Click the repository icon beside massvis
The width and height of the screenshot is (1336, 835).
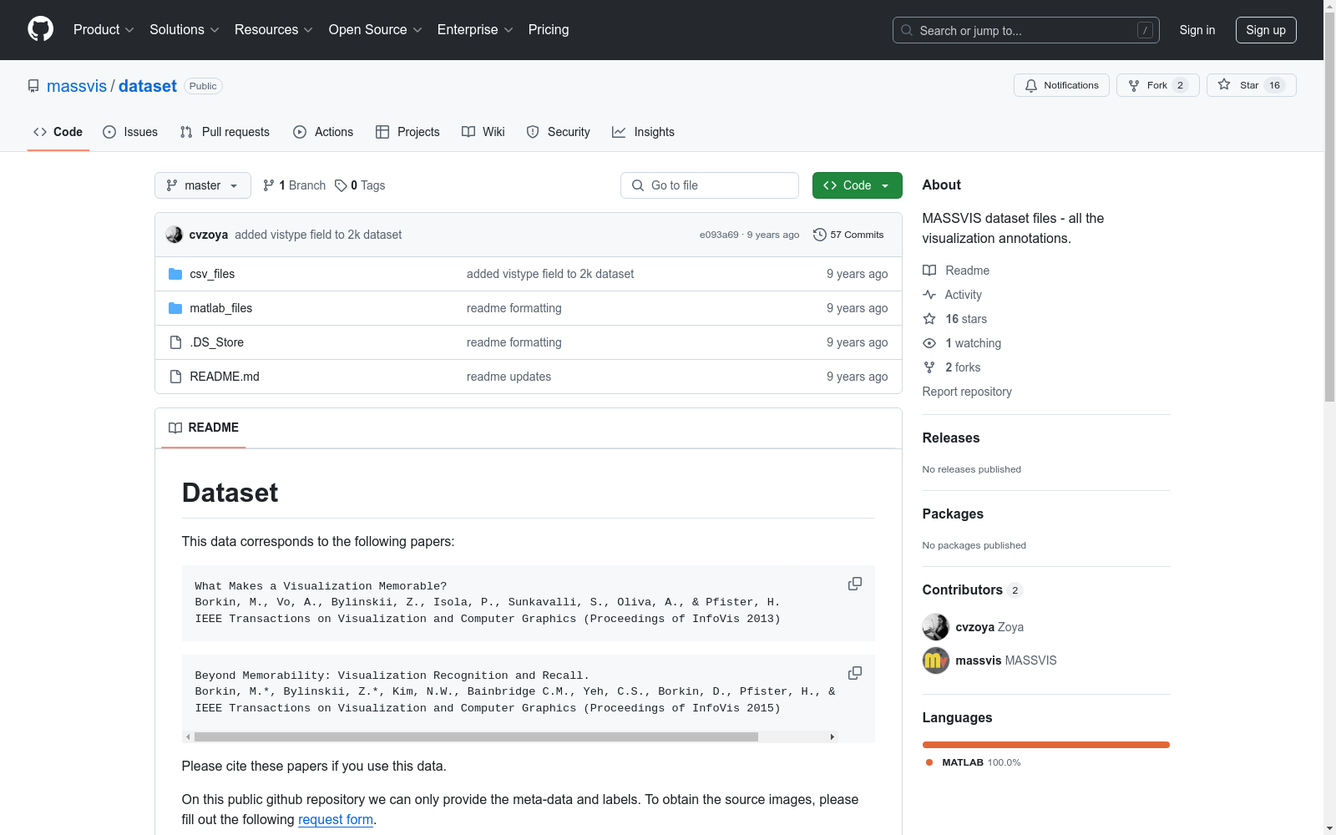33,86
